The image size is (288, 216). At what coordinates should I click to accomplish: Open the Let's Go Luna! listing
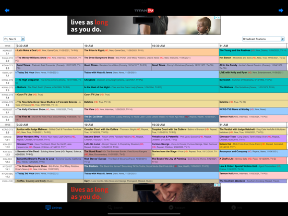pos(117,146)
